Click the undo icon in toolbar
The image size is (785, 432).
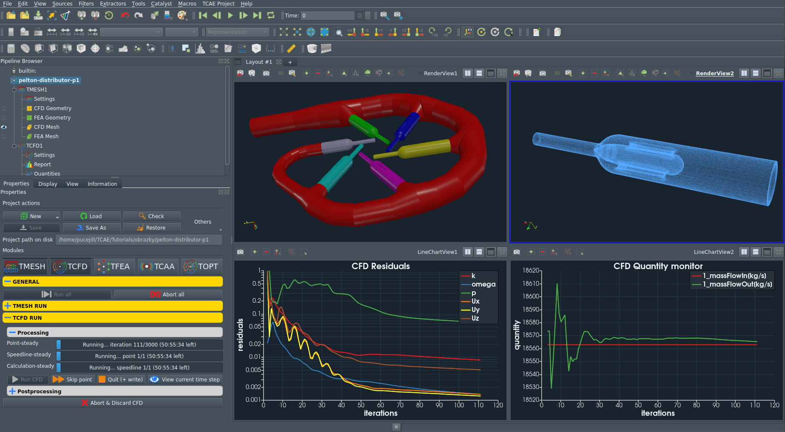(x=125, y=15)
